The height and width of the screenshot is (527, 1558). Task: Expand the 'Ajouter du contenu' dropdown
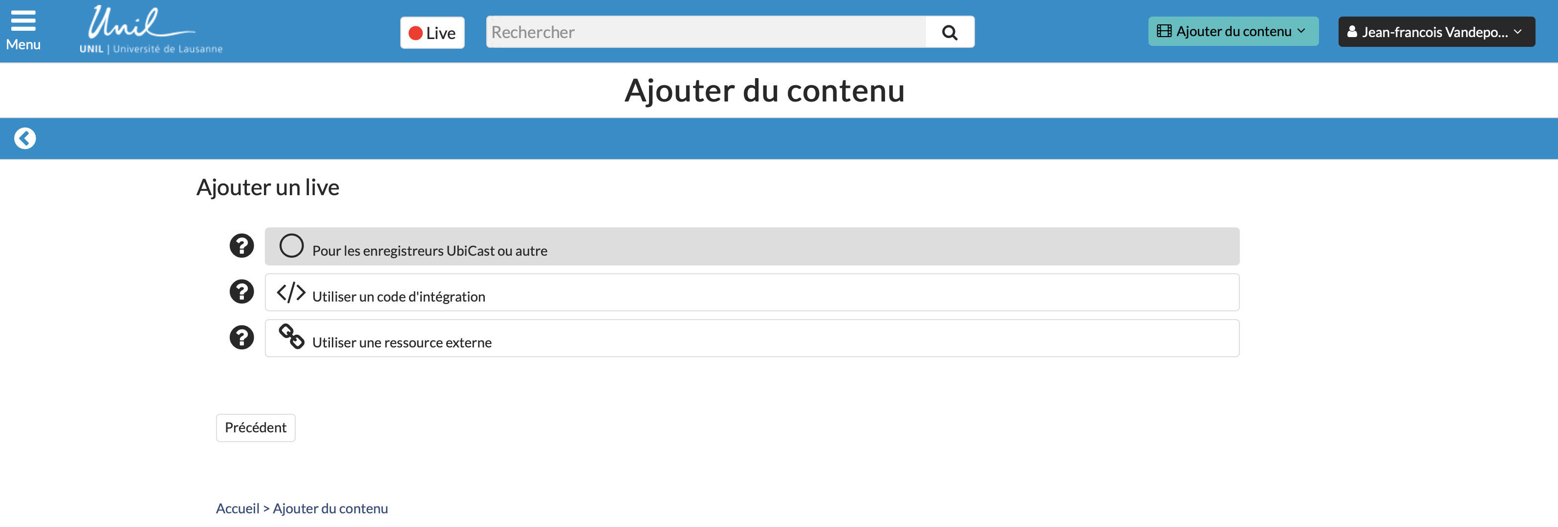[1233, 31]
